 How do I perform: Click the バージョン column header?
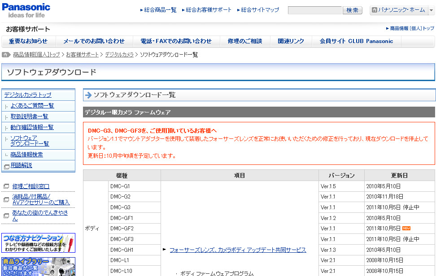click(341, 176)
